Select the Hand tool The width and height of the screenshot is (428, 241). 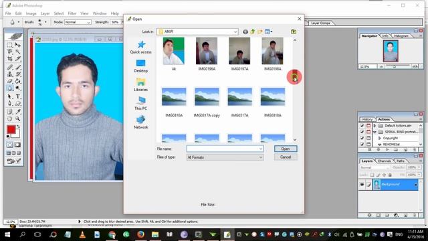10,119
